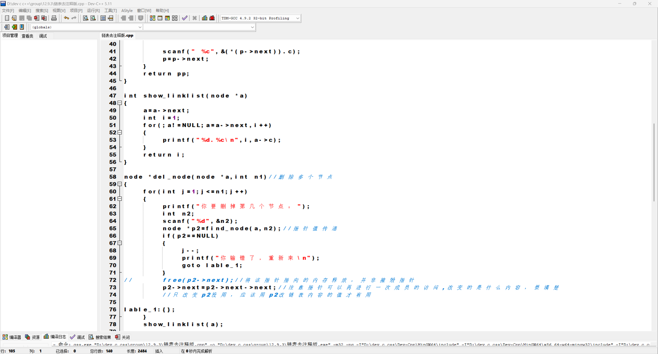658x354 pixels.
Task: Click the New file toolbar icon
Action: 7,18
